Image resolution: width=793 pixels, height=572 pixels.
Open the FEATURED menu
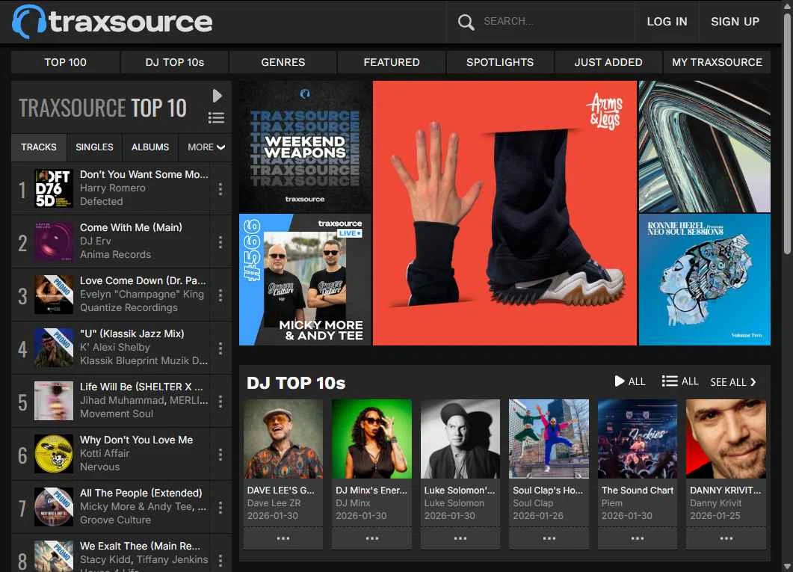392,62
